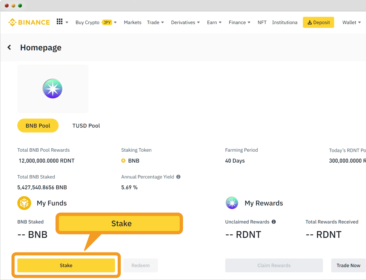Click the Total BNB Staked label

pyautogui.click(x=36, y=177)
